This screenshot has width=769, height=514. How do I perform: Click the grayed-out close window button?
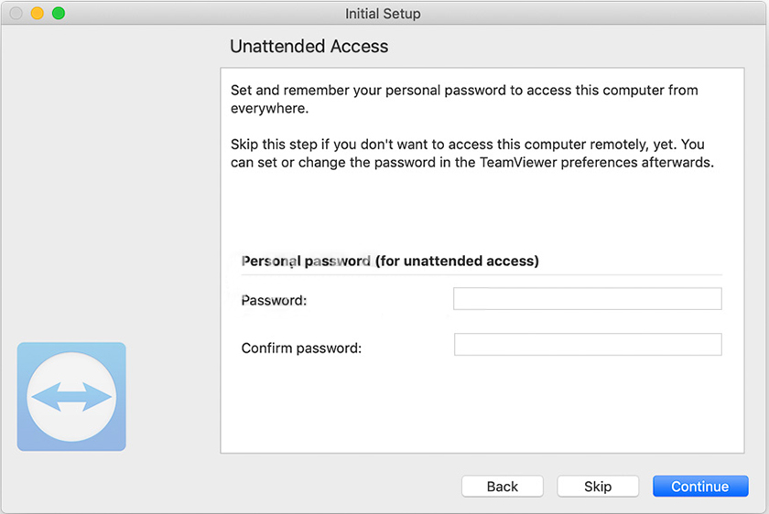[16, 14]
